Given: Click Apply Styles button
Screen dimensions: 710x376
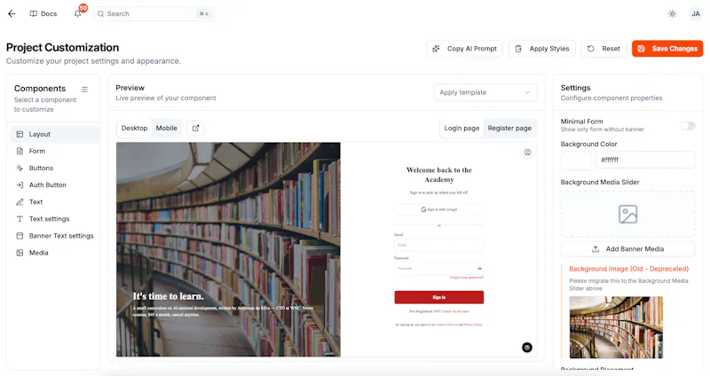Looking at the screenshot, I should pos(542,49).
